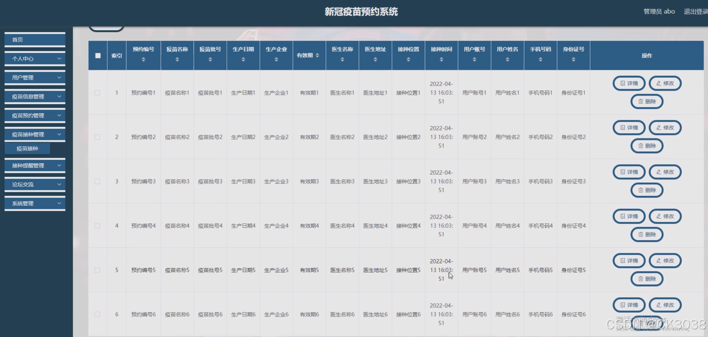The image size is (708, 337).
Task: Click 删除 for row 预约编号2
Action: coord(647,146)
